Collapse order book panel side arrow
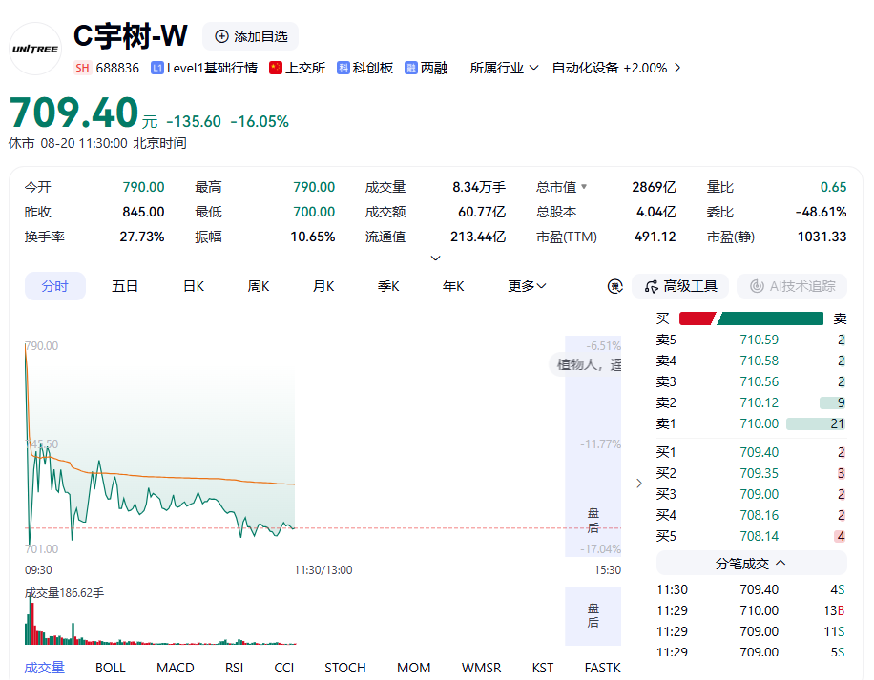 pos(638,484)
